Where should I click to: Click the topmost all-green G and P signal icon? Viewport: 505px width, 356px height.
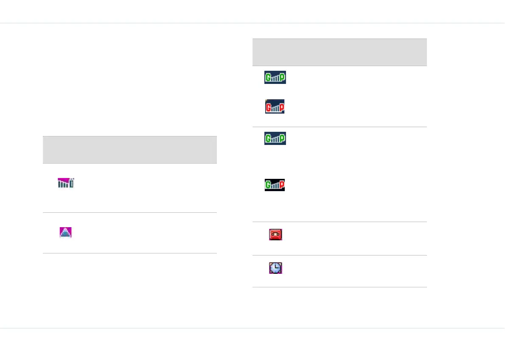coord(275,77)
